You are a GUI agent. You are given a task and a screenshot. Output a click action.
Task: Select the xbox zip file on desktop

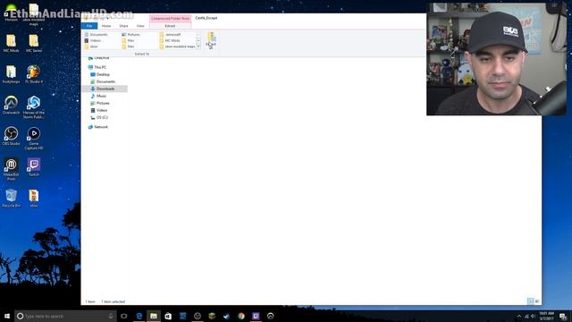pyautogui.click(x=34, y=199)
